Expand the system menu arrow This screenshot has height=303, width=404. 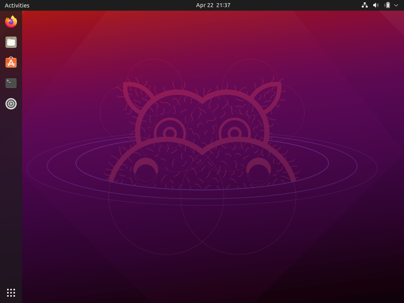(396, 5)
